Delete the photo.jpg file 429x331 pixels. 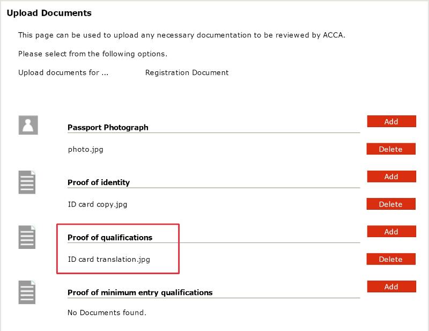tap(390, 149)
